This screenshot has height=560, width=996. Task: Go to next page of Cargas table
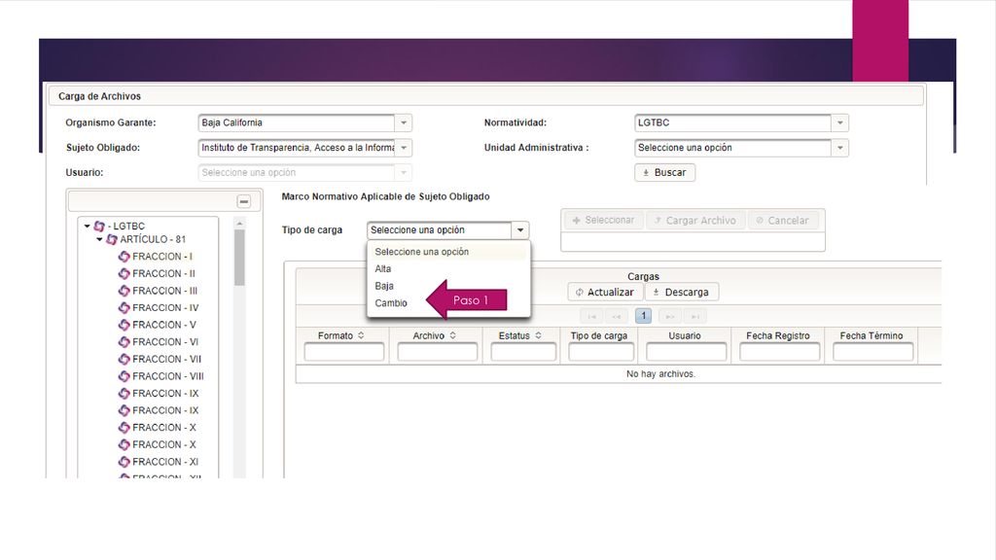(x=669, y=316)
